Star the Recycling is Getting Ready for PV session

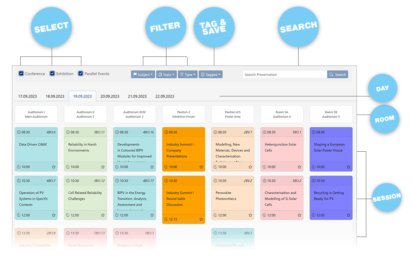click(x=349, y=215)
